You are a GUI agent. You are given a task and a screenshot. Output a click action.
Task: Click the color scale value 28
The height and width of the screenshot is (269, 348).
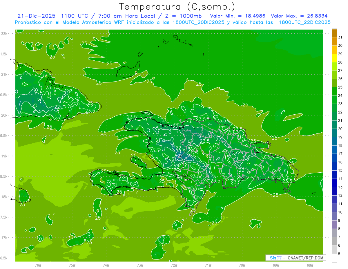(340, 62)
